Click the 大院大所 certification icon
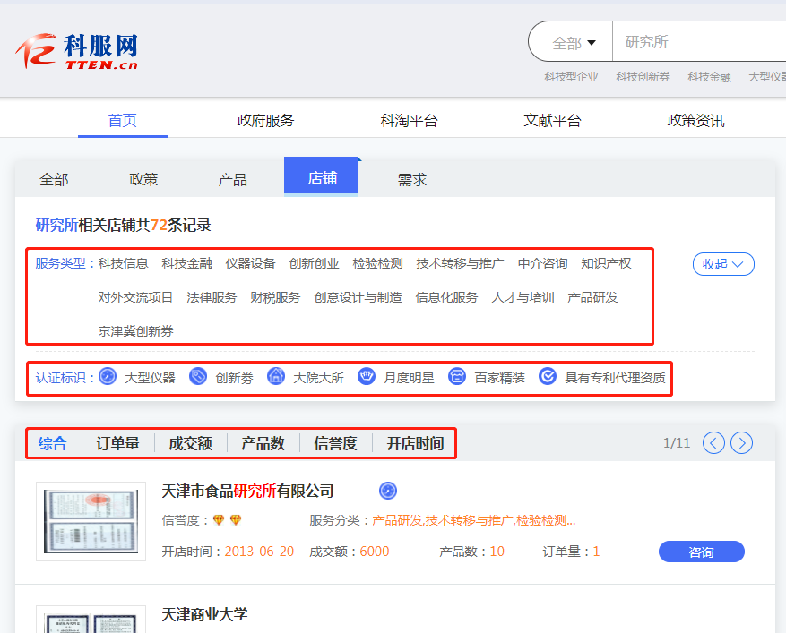Image resolution: width=786 pixels, height=633 pixels. click(x=276, y=376)
